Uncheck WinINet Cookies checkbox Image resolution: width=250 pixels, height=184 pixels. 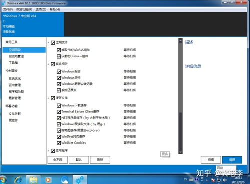tap(59, 143)
